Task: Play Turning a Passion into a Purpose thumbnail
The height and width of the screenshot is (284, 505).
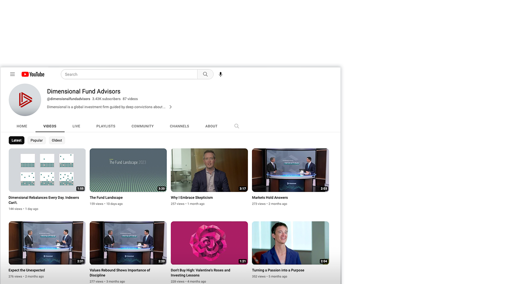Action: [x=290, y=243]
